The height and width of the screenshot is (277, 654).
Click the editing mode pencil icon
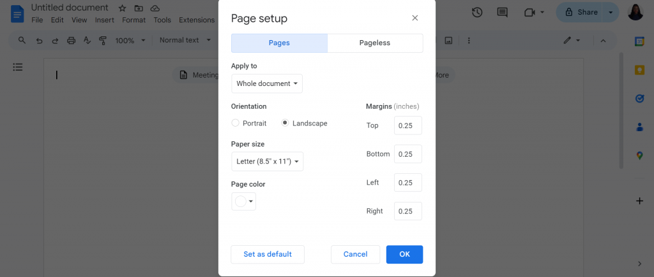[567, 40]
